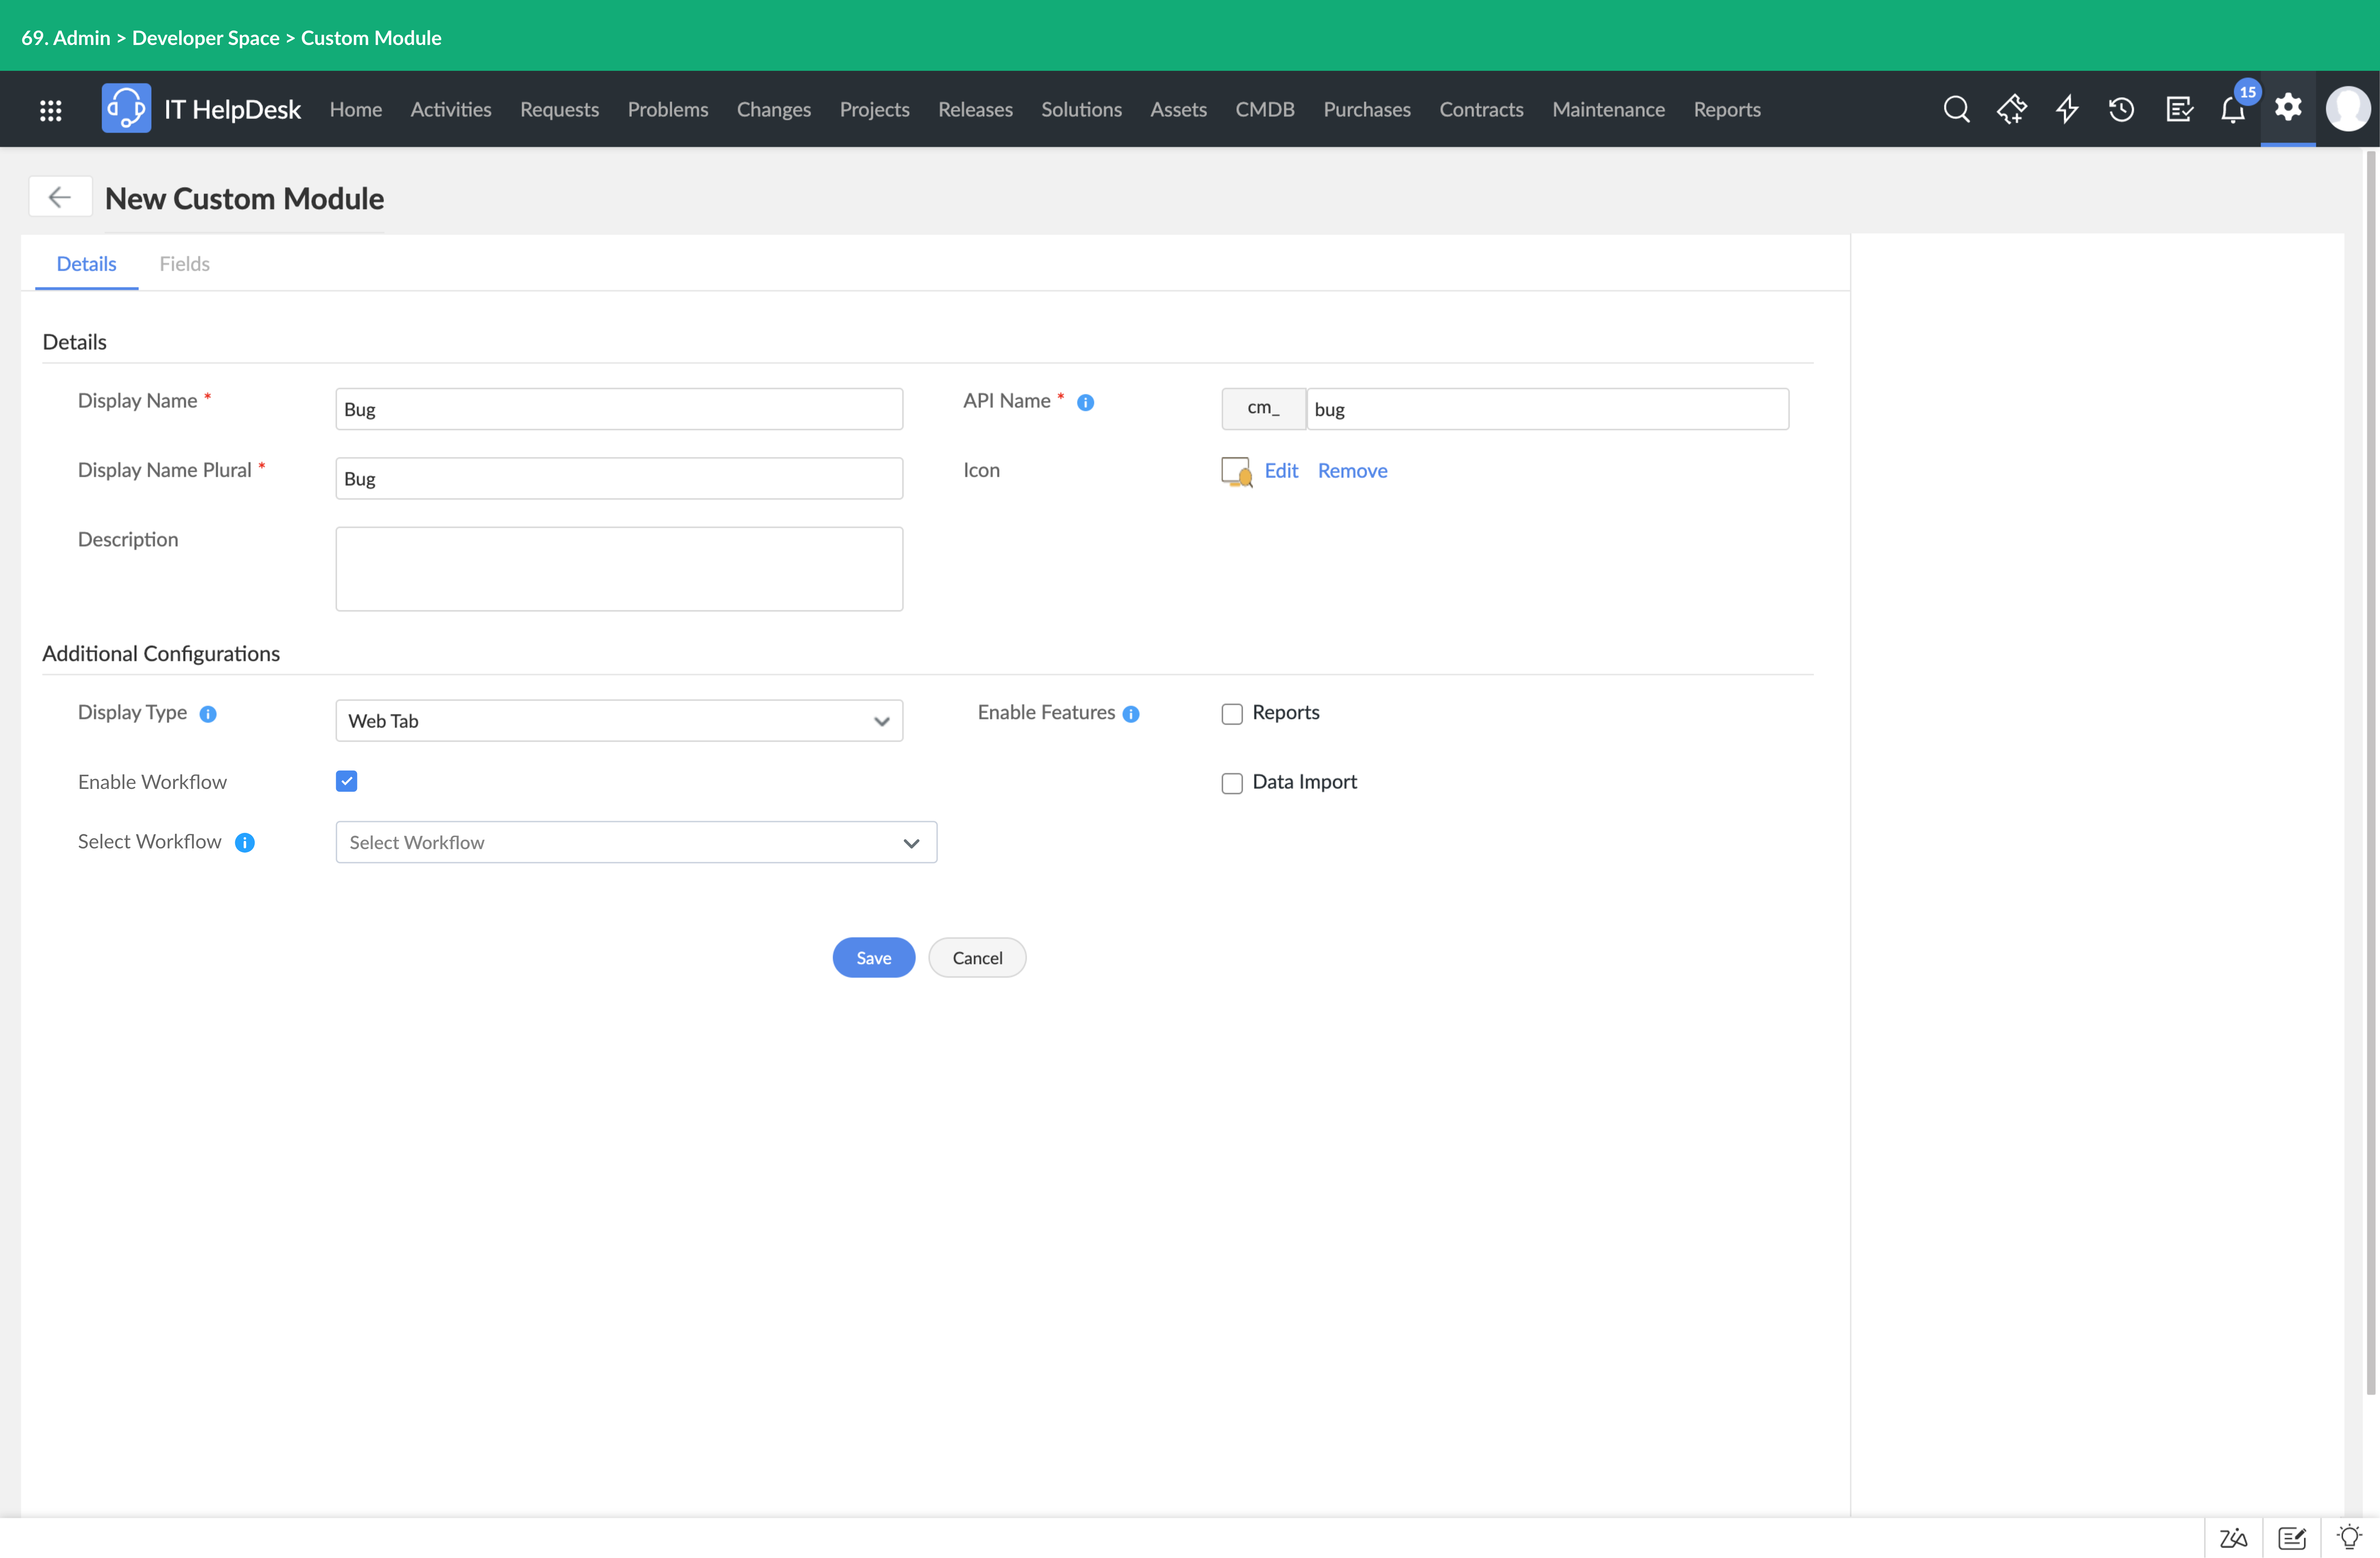This screenshot has height=1558, width=2380.
Task: Open the lightning quick actions icon
Action: click(2067, 109)
